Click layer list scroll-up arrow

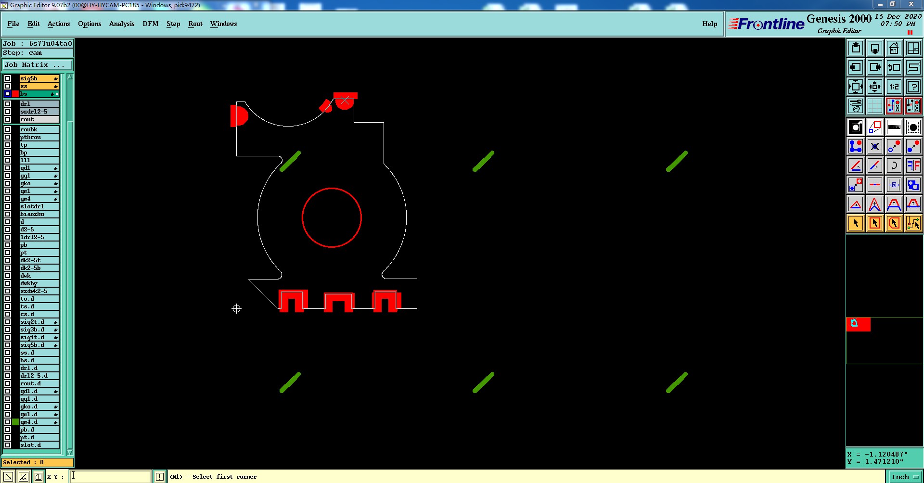click(x=70, y=77)
